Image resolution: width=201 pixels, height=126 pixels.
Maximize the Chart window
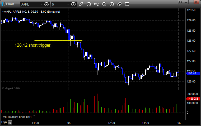pyautogui.click(x=191, y=2)
